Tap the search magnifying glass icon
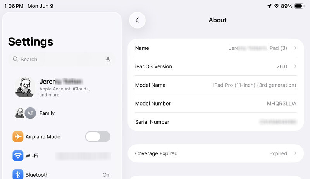310x179 pixels. tap(15, 59)
